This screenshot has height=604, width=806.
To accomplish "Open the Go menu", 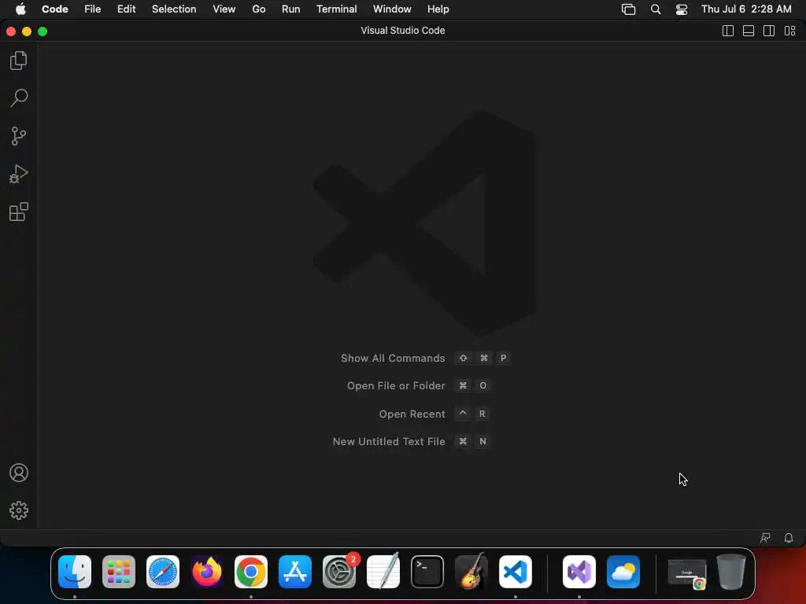I will pyautogui.click(x=258, y=9).
